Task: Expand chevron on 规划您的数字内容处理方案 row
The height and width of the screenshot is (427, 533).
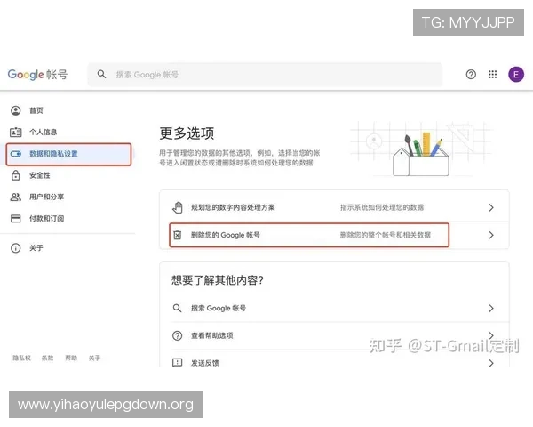Action: click(491, 207)
